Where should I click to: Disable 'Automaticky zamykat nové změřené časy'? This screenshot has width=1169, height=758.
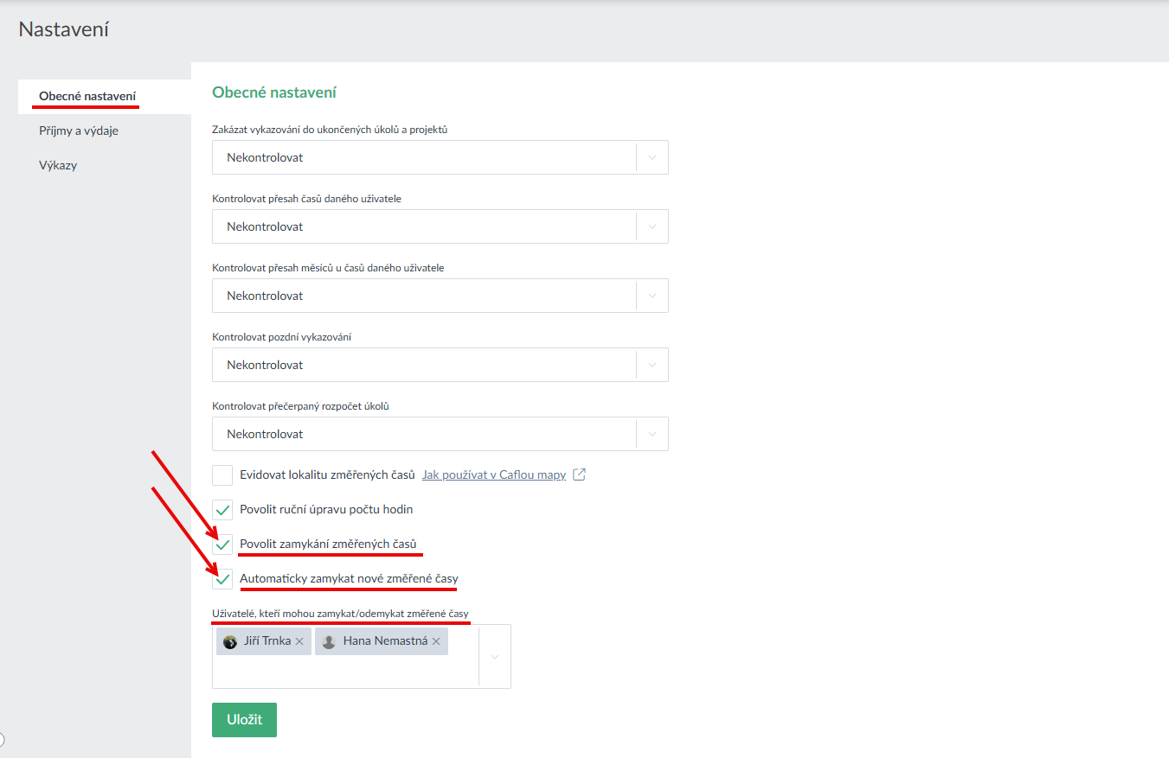click(222, 579)
